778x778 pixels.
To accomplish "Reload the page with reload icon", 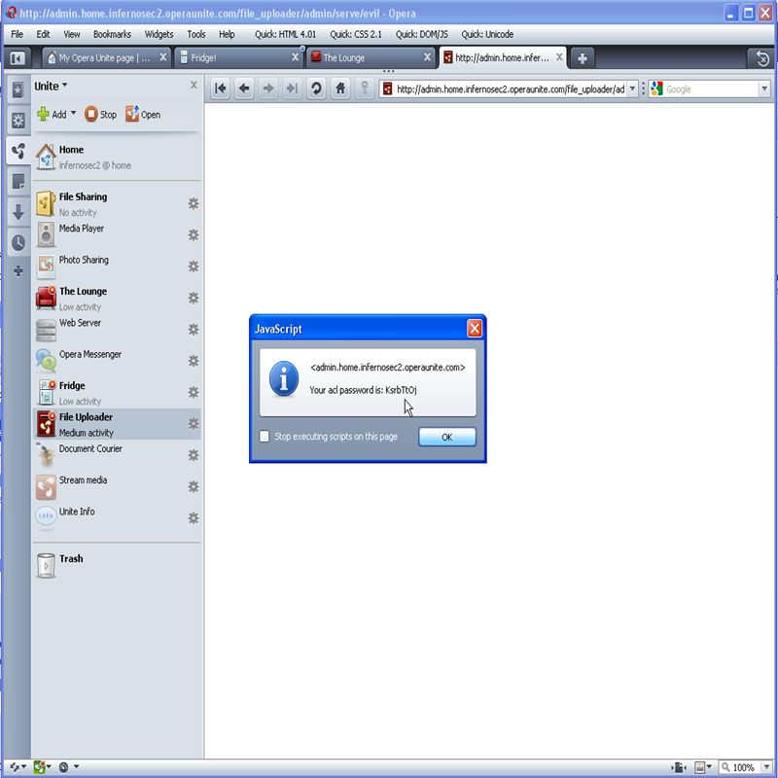I will [316, 88].
